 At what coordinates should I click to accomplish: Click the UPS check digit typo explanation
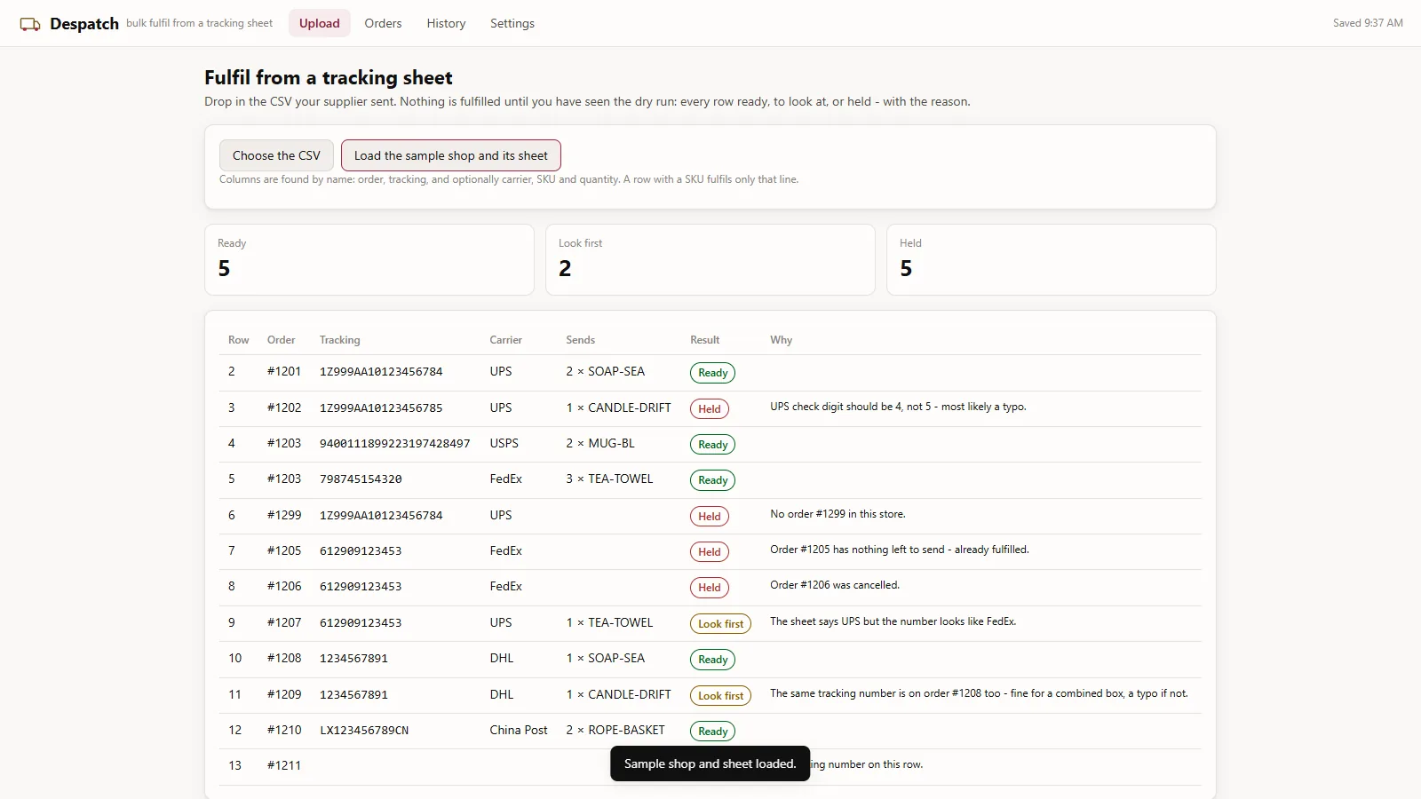click(x=898, y=407)
